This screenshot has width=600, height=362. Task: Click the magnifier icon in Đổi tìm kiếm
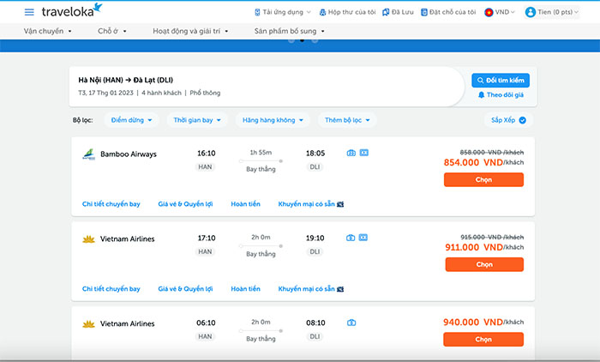480,81
